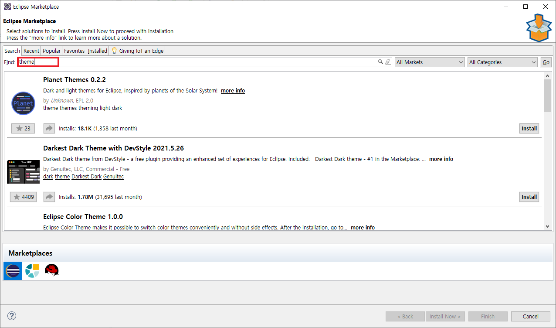Click the Planet Themes 0.2.2 title
This screenshot has width=556, height=328.
coord(75,80)
